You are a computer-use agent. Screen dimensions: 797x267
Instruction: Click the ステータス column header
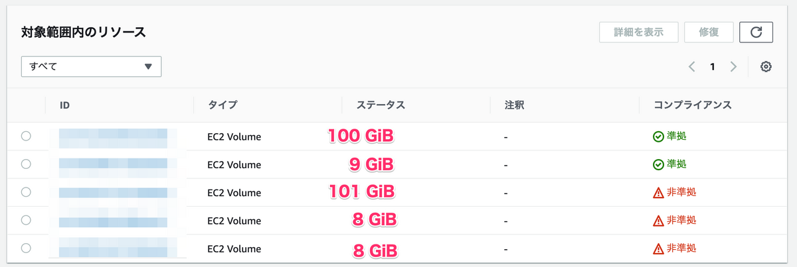click(381, 105)
